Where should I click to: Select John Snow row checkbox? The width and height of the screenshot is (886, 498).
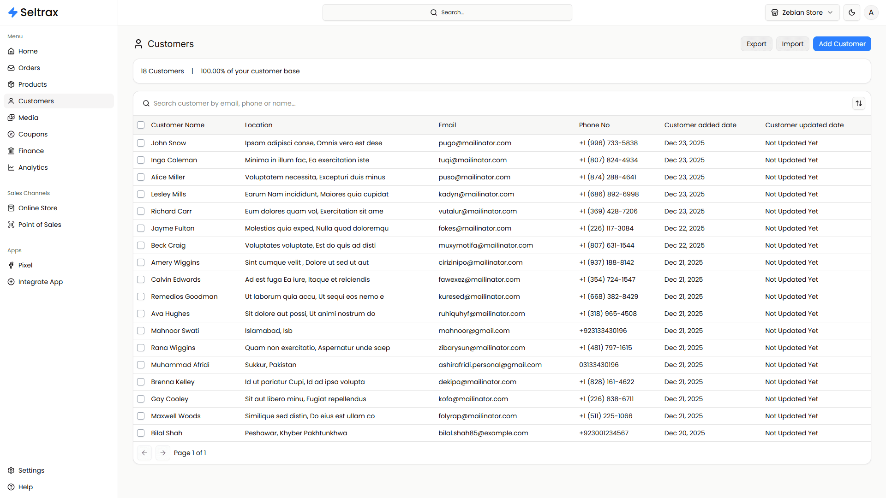pos(141,143)
